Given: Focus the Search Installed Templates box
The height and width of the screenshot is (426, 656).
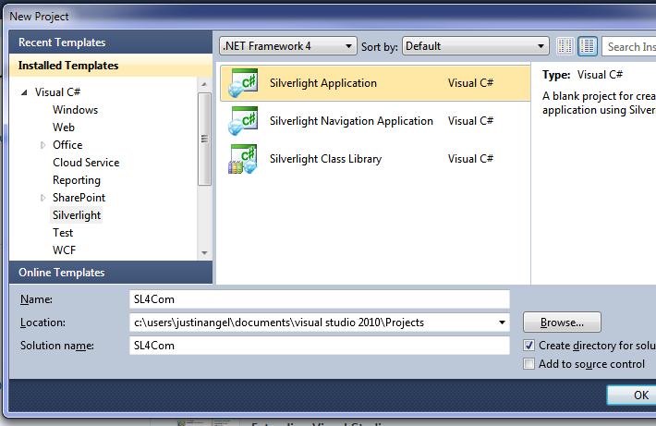Looking at the screenshot, I should coord(629,46).
